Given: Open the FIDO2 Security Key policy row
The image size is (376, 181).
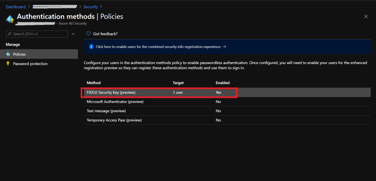Looking at the screenshot, I should point(111,92).
